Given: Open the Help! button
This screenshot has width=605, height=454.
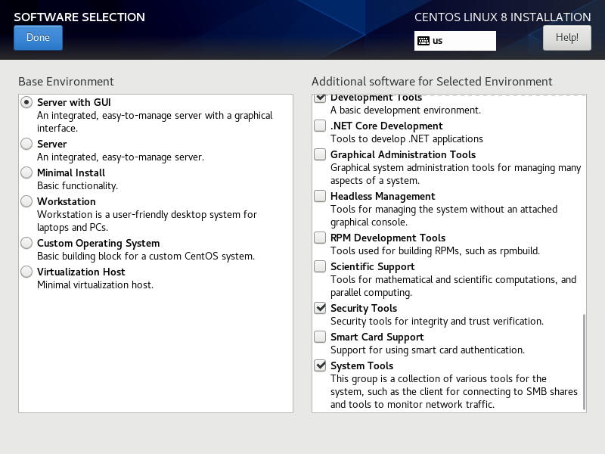Looking at the screenshot, I should pos(566,38).
